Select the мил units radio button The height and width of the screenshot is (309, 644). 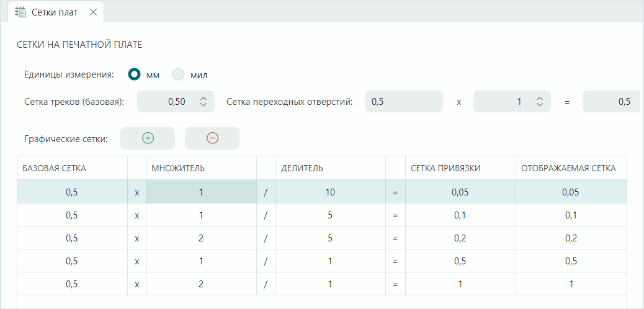pyautogui.click(x=179, y=74)
